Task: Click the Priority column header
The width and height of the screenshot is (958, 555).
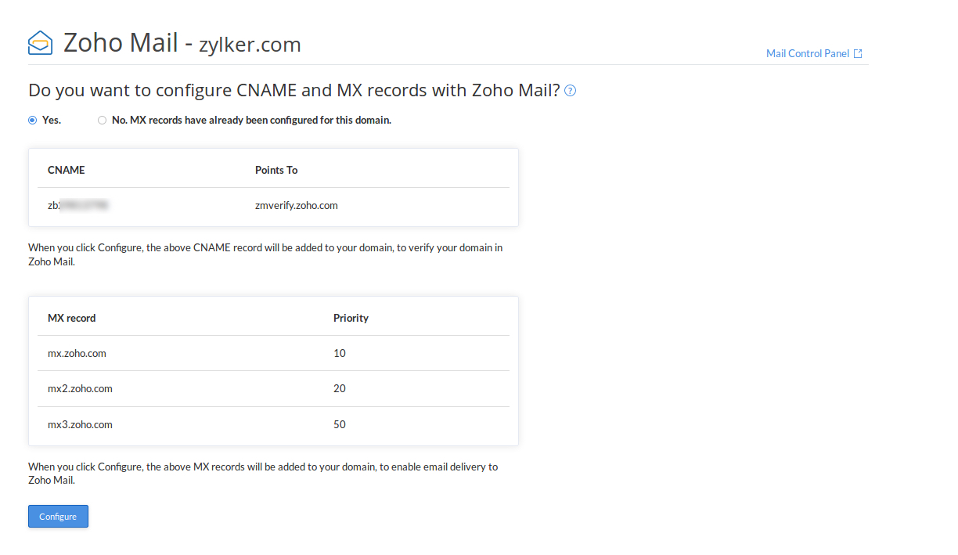Action: pos(351,319)
